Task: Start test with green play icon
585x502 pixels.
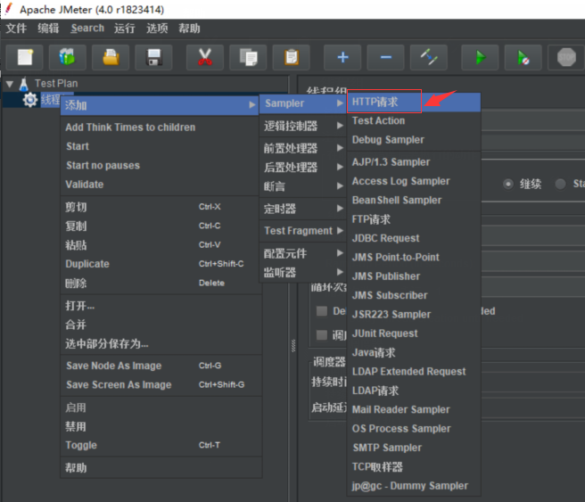Action: point(480,57)
